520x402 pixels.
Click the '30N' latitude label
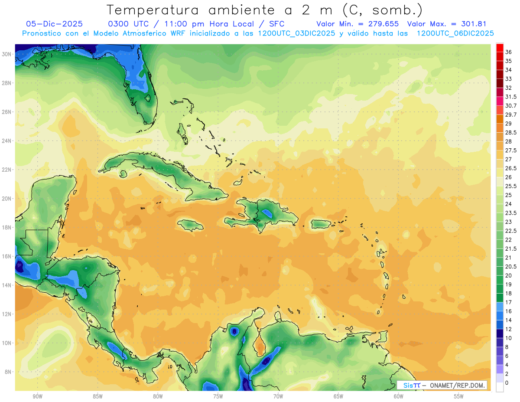[x=6, y=54]
